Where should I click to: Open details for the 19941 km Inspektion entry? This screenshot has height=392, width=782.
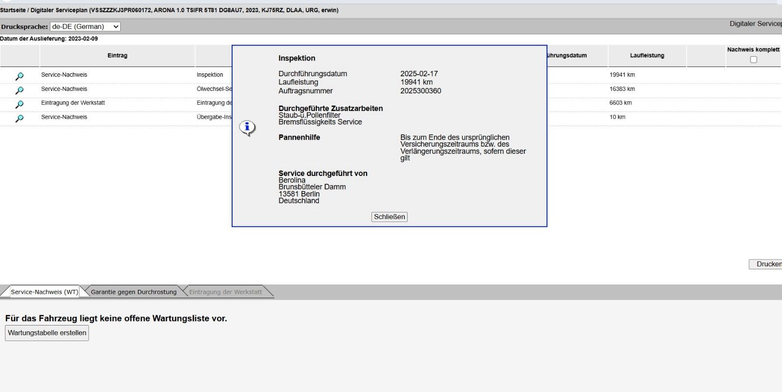(20, 76)
